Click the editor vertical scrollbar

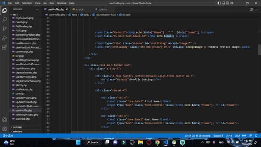(x=259, y=49)
